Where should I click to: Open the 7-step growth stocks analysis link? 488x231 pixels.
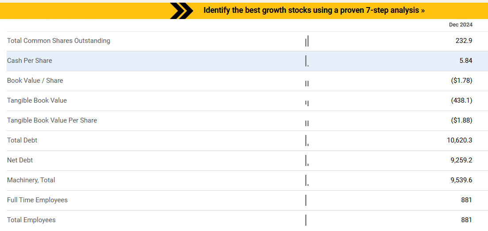[x=314, y=10]
